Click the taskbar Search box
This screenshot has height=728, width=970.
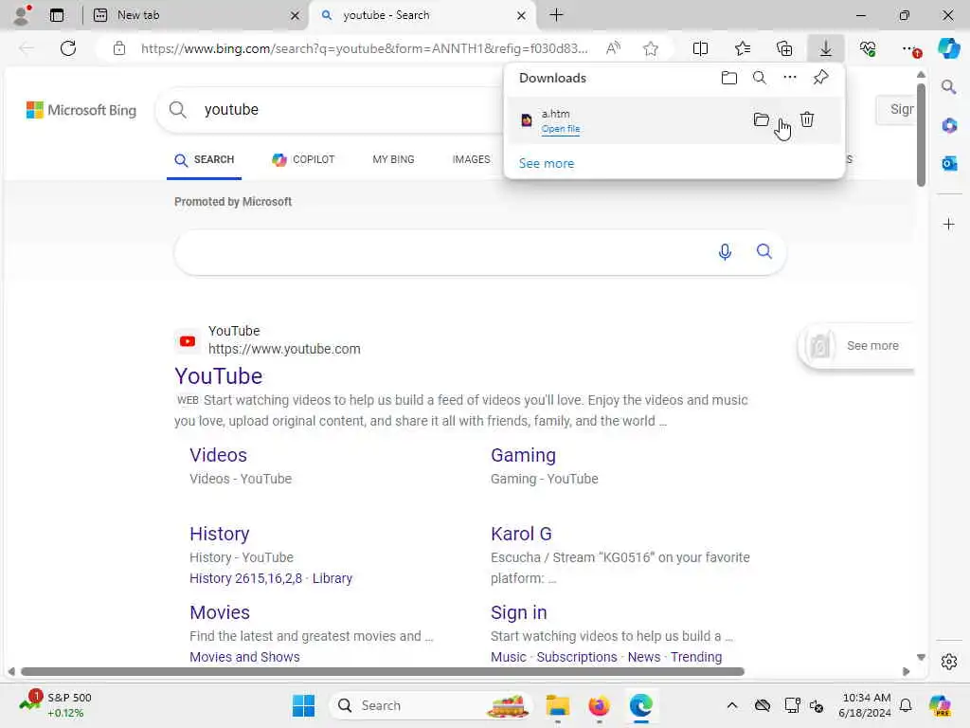click(431, 705)
